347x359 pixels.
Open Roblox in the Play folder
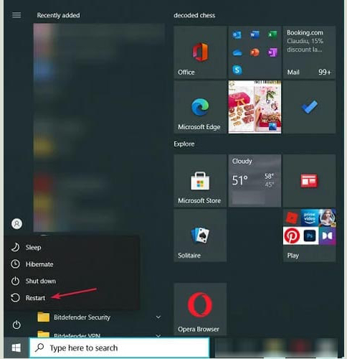(x=292, y=218)
